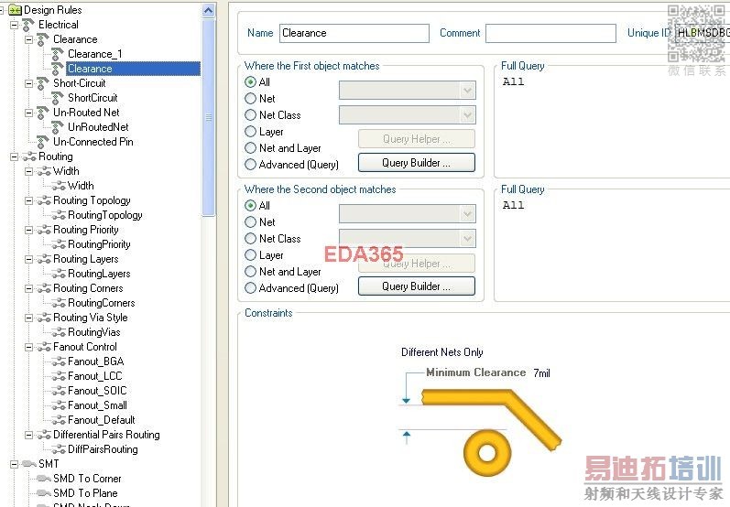Open first dropdown in Second object section

pos(408,214)
